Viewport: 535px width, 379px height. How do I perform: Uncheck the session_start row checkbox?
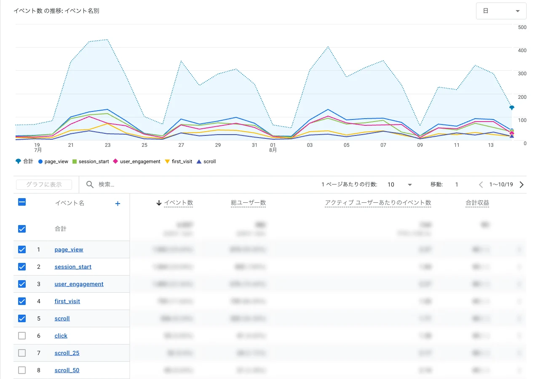(22, 267)
